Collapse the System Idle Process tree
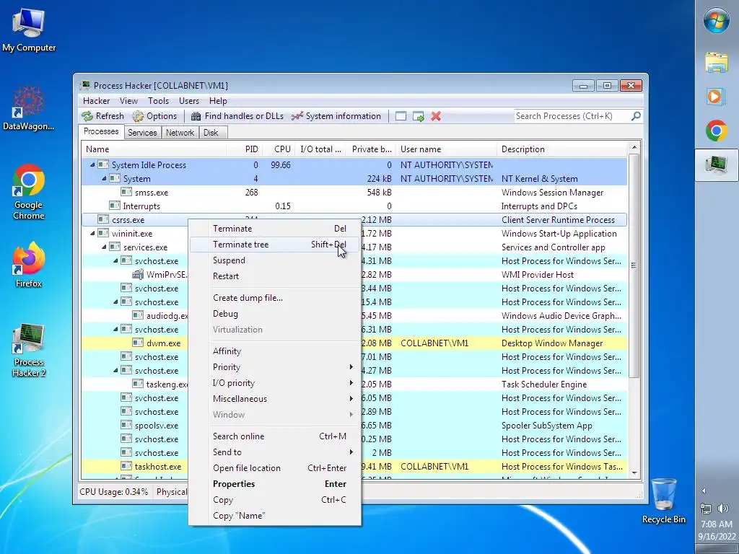This screenshot has height=554, width=739. (92, 165)
